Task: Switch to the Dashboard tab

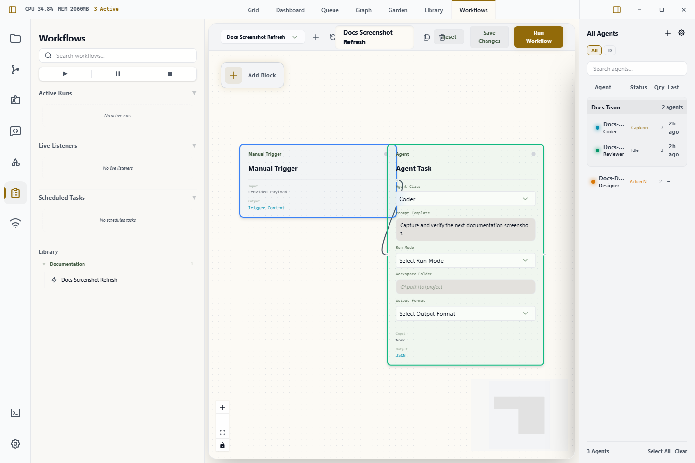Action: tap(290, 10)
